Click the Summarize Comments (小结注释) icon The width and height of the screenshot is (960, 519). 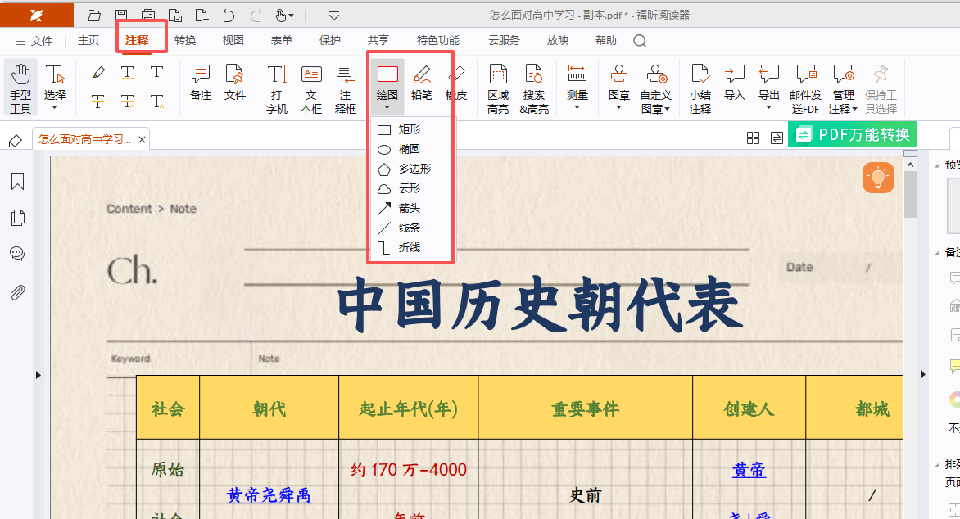pyautogui.click(x=700, y=88)
